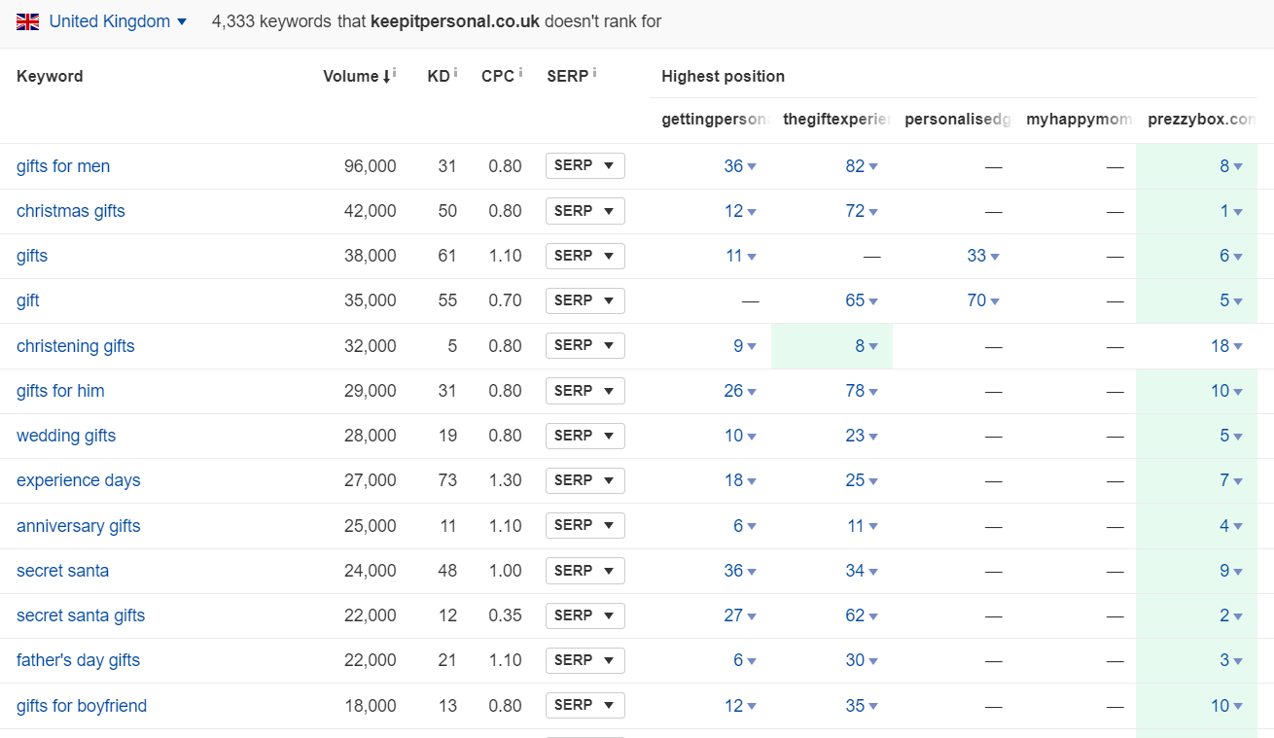Open prezzybox position 18 for 'christening gifts'
Viewport: 1274px width, 738px height.
(x=1226, y=346)
